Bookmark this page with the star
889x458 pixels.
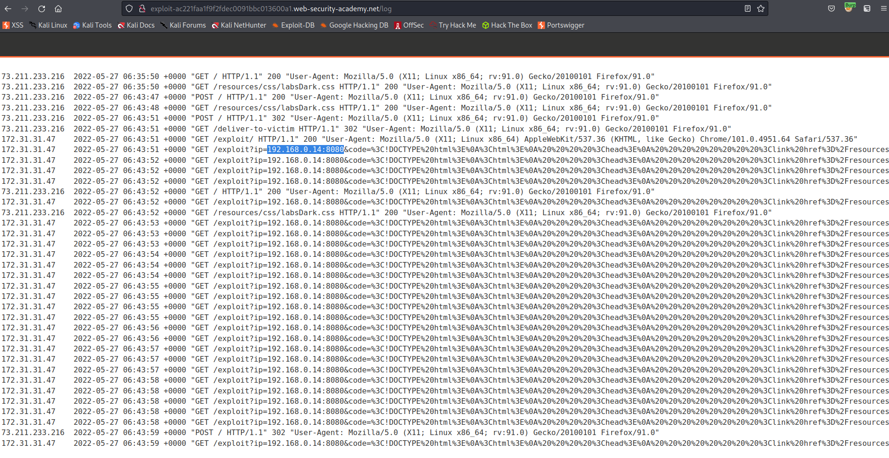pos(761,8)
